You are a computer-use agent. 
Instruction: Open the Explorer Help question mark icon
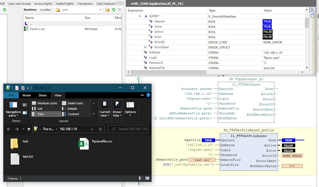coord(148,95)
